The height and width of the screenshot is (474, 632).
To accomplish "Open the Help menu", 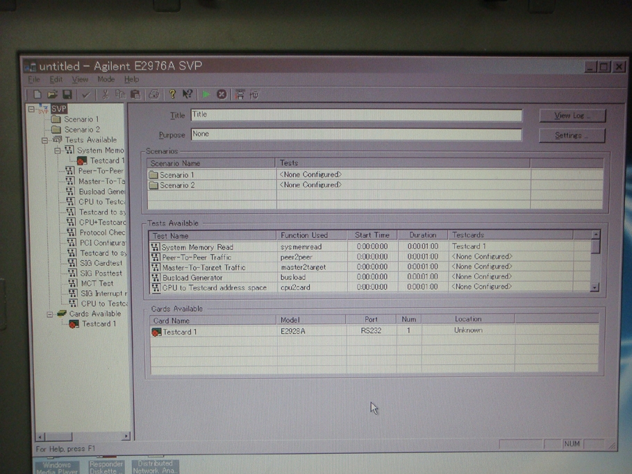I will [x=131, y=79].
